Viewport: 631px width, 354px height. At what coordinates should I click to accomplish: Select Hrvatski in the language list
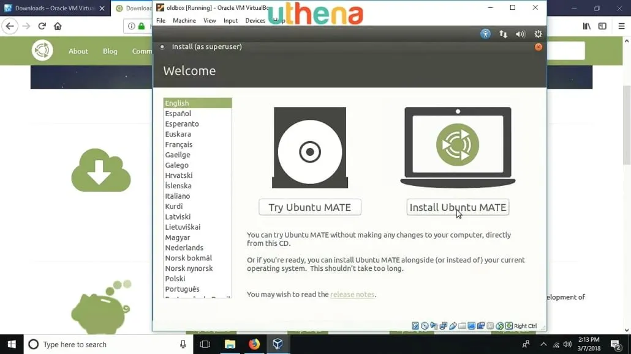198,175
